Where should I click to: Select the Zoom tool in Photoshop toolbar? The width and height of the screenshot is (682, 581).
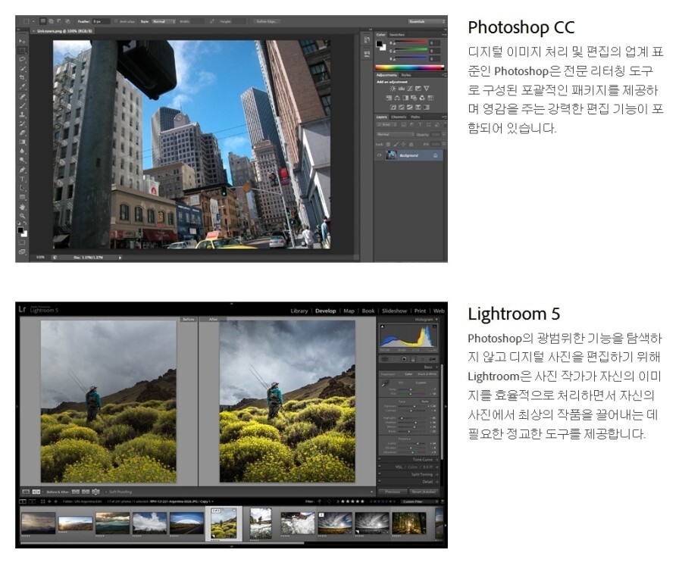22,216
